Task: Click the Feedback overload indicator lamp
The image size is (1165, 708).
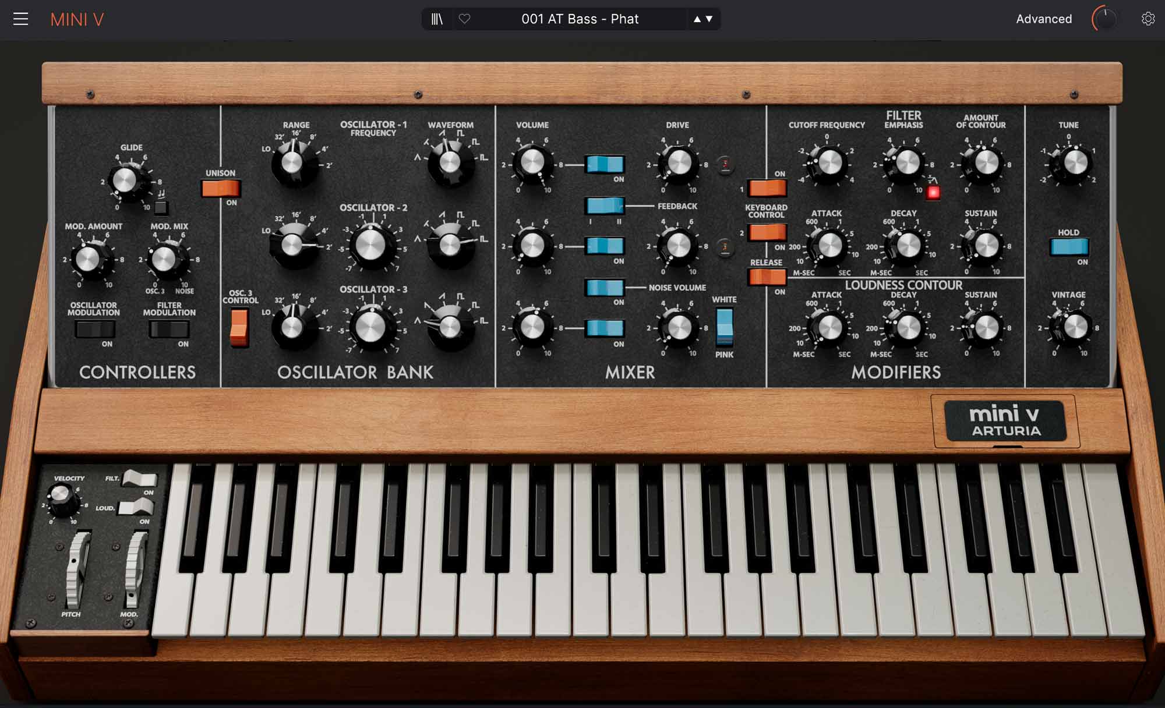Action: 725,247
